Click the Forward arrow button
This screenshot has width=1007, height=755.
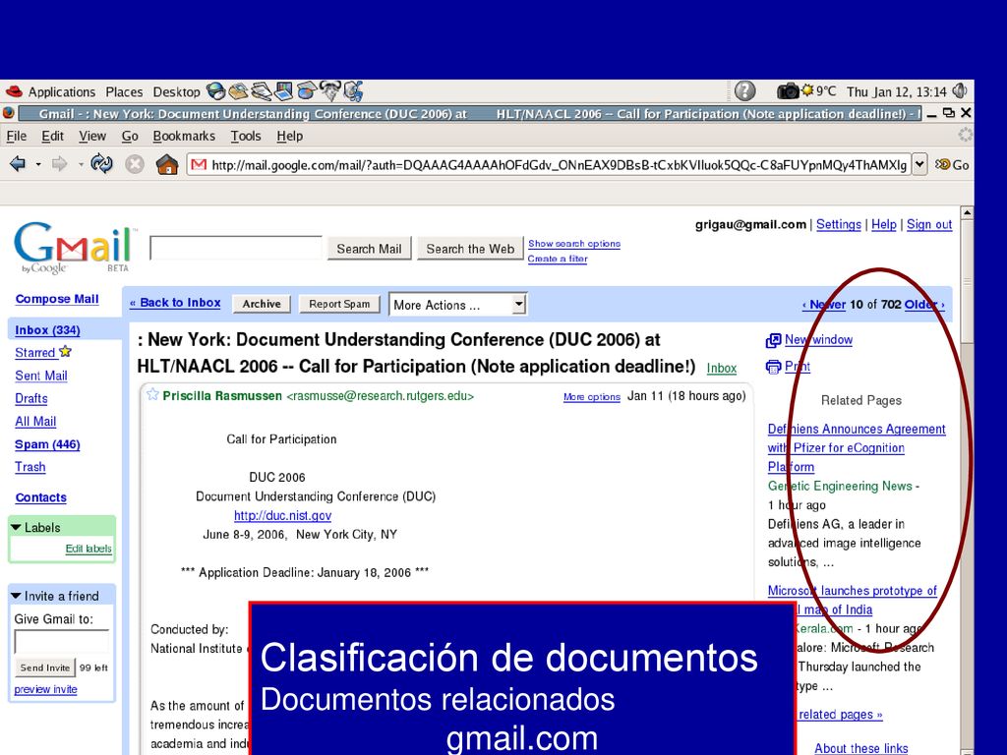click(60, 164)
